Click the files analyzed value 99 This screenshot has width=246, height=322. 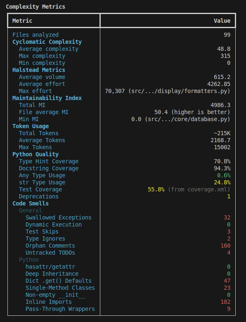pyautogui.click(x=227, y=35)
